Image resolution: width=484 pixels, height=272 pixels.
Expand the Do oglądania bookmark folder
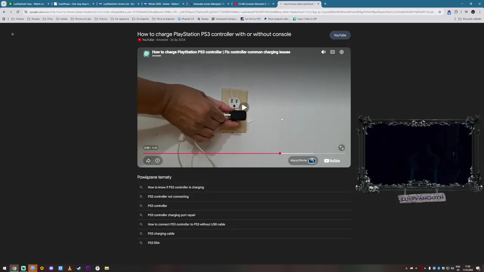pos(120,19)
